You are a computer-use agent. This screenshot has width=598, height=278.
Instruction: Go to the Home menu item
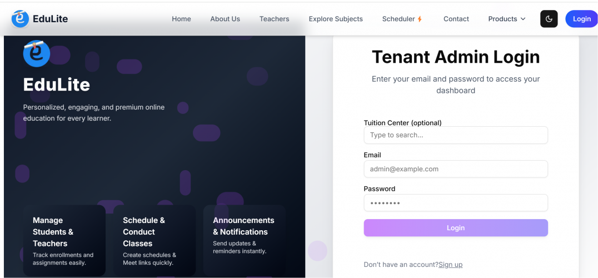pos(181,19)
